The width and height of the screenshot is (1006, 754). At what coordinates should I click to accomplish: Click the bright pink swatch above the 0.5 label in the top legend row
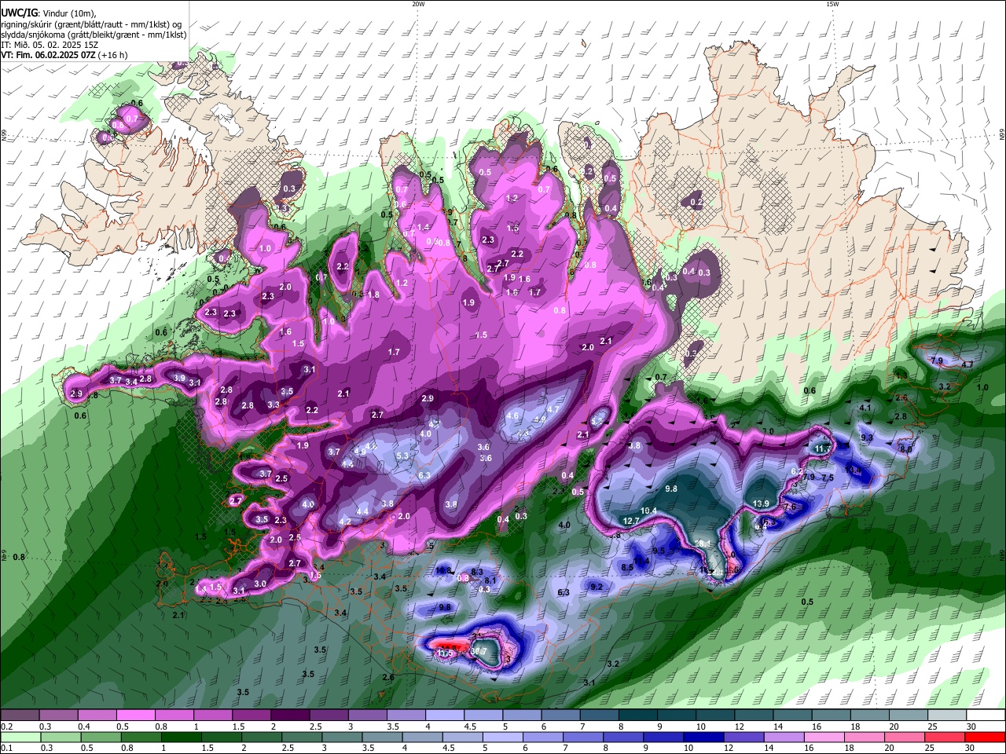135,716
